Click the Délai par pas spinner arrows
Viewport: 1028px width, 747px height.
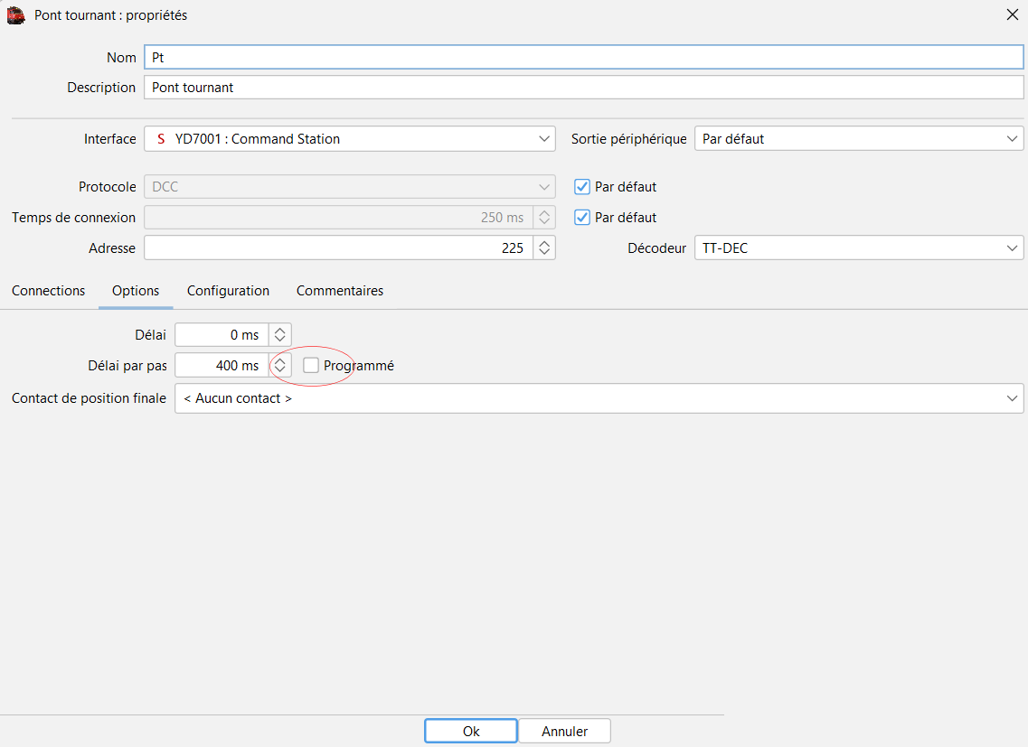click(x=280, y=366)
